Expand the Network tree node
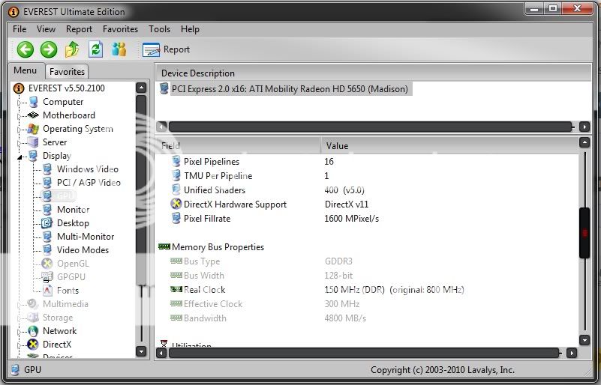Viewport: 601px width, 385px height. click(x=19, y=331)
